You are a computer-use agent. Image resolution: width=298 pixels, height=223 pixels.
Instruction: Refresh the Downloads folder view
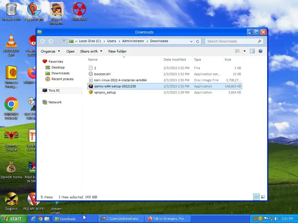click(x=198, y=41)
